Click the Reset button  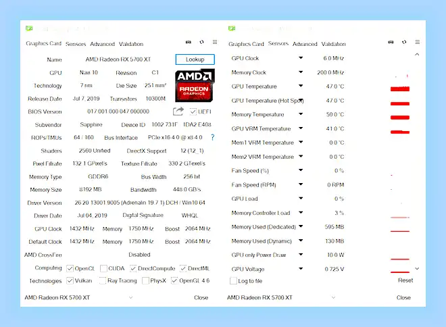coord(405,280)
